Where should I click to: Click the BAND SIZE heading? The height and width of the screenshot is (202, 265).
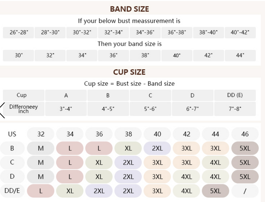[129, 9]
